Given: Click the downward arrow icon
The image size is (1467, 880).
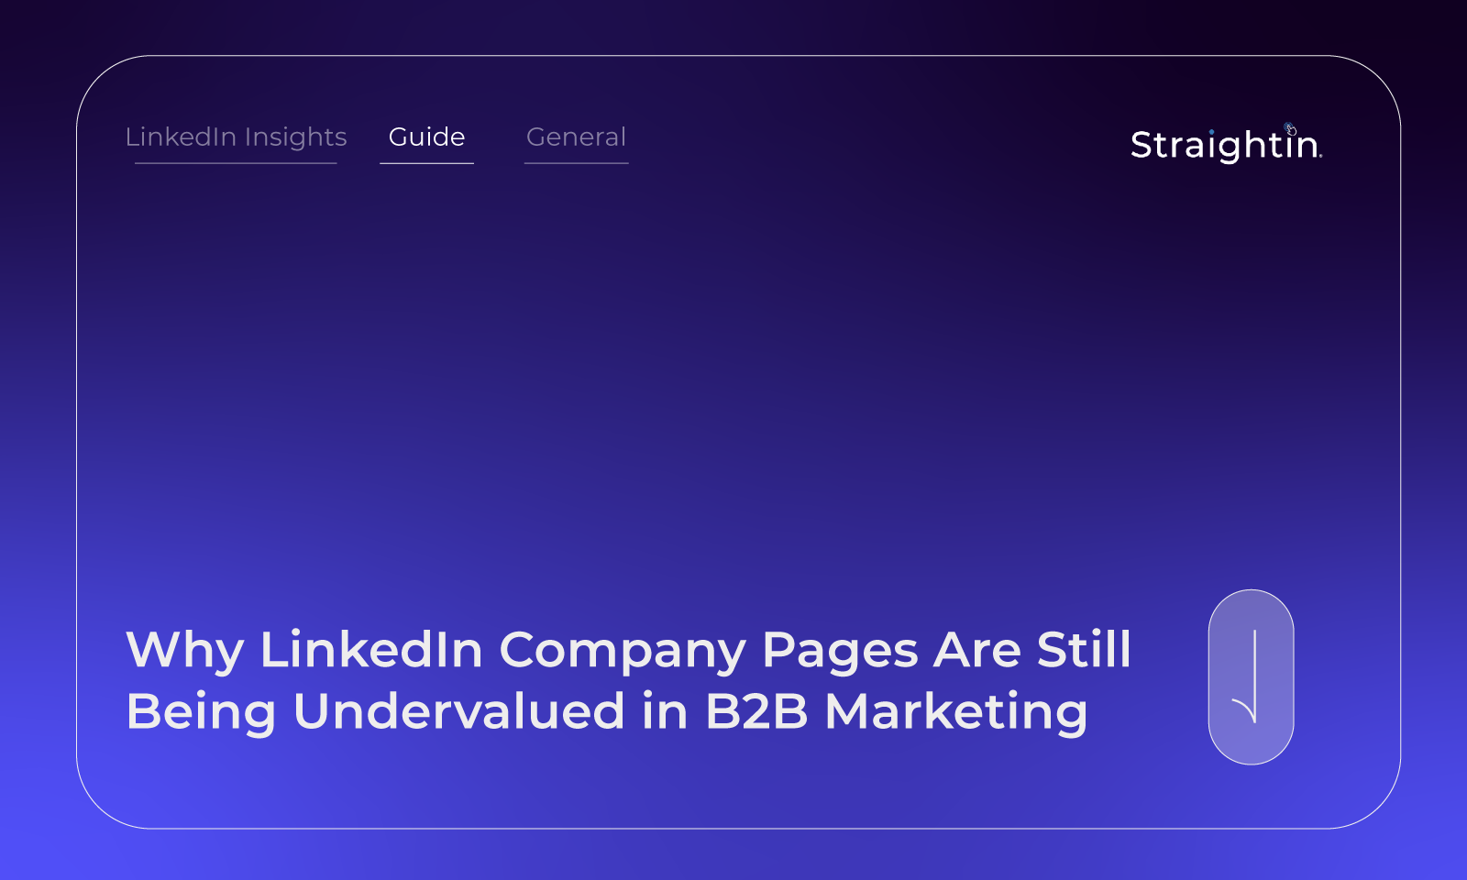Looking at the screenshot, I should 1251,677.
